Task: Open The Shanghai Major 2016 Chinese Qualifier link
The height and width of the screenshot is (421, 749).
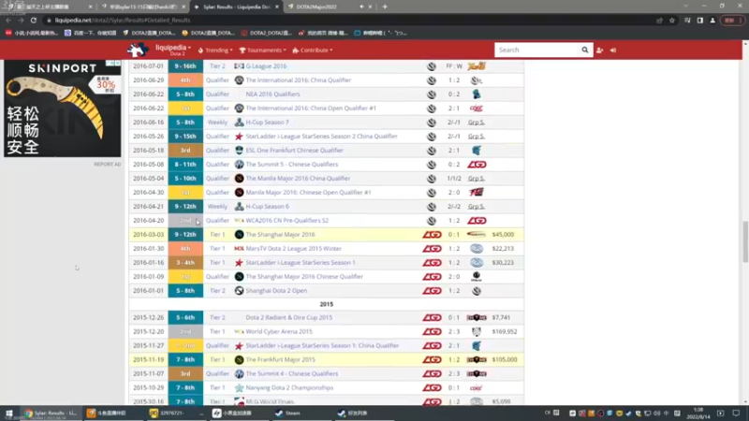Action: click(x=304, y=277)
